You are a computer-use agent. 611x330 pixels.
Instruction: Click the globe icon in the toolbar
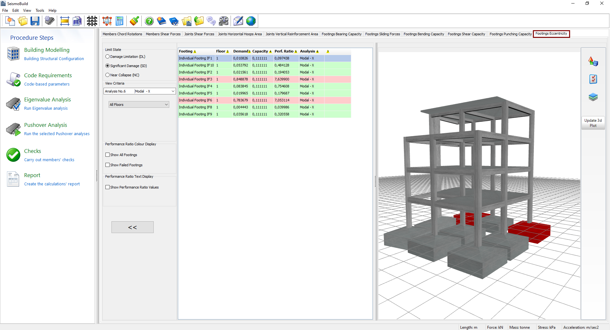pos(251,21)
